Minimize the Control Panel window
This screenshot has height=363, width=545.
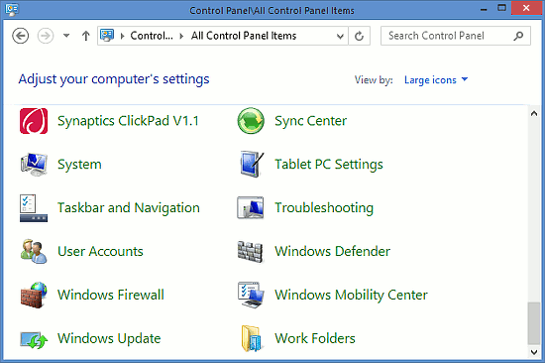[x=484, y=9]
